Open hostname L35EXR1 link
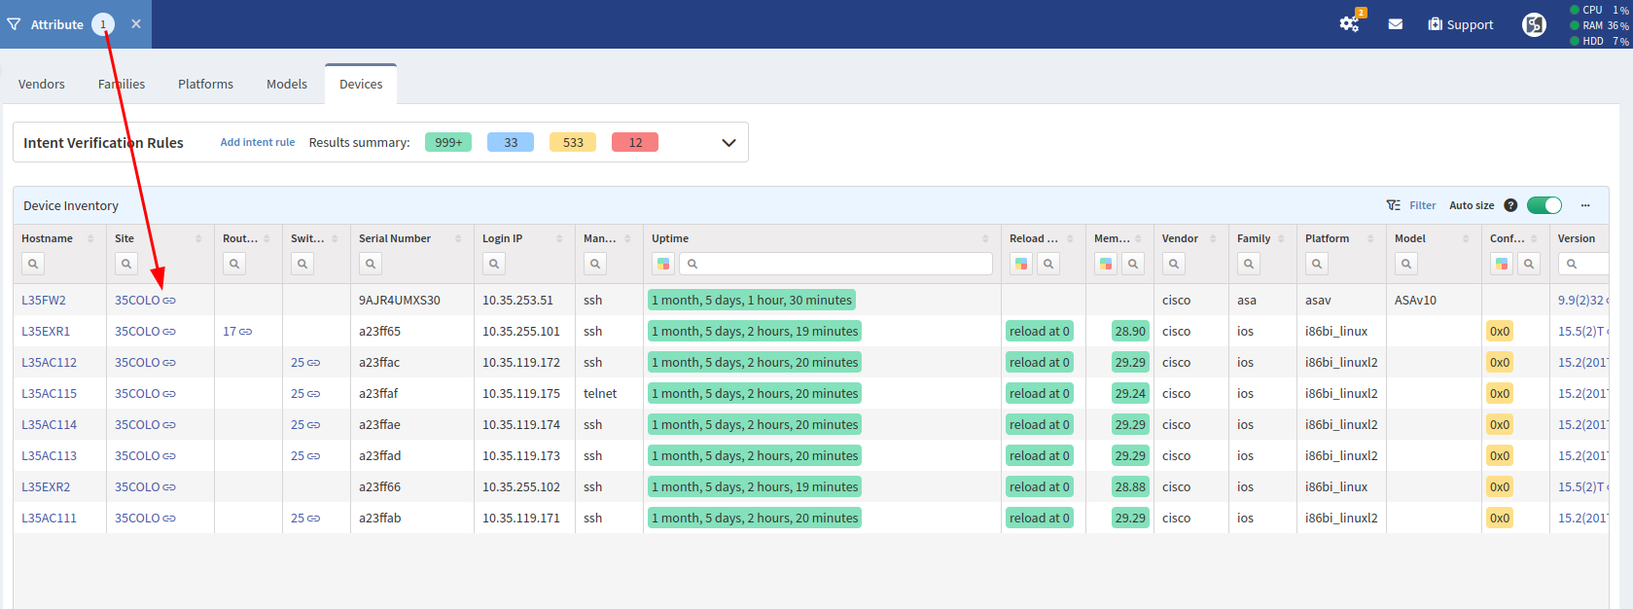 click(46, 332)
